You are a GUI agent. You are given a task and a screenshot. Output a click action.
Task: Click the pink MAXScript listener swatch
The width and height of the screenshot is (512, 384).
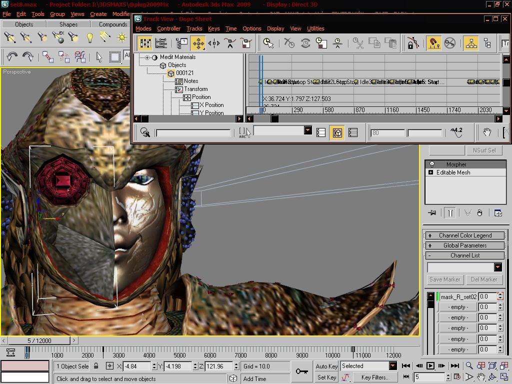click(25, 365)
